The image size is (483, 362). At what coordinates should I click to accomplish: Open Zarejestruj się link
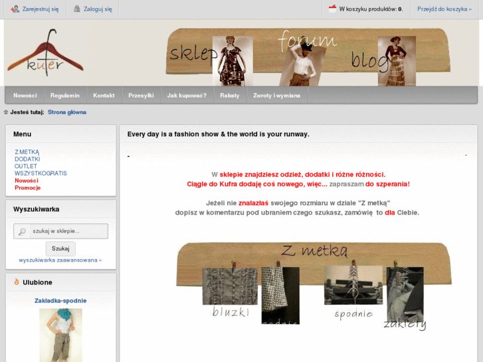pyautogui.click(x=41, y=9)
